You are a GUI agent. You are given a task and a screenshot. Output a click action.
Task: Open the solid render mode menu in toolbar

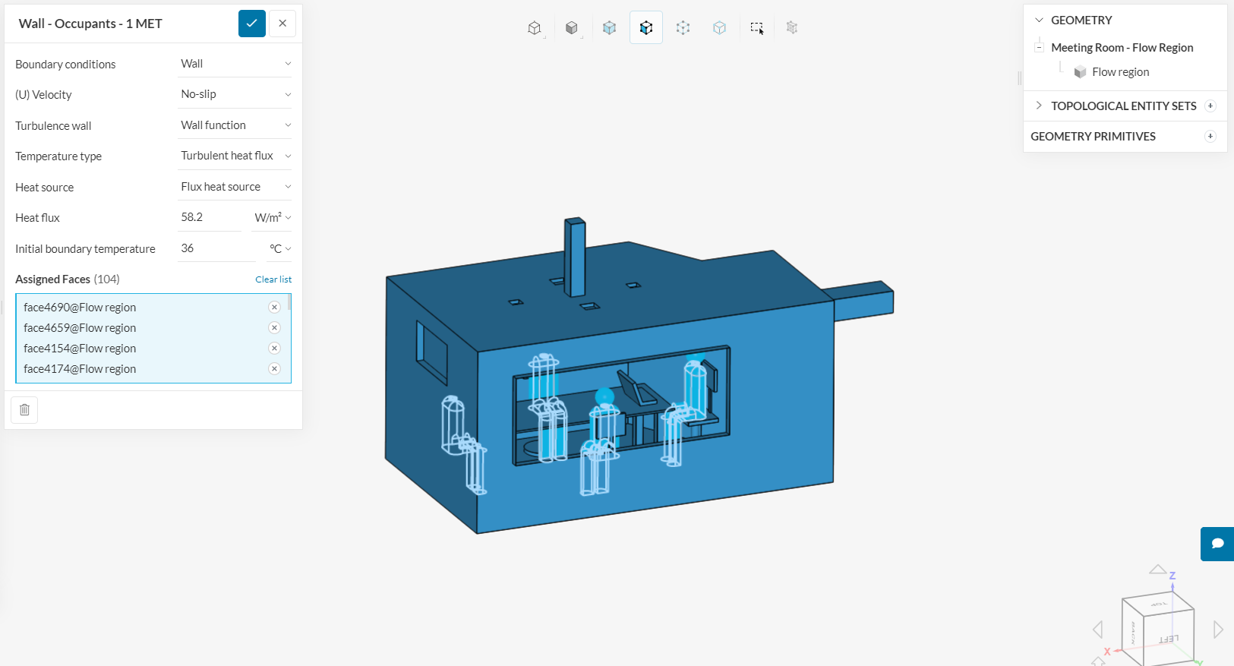572,28
